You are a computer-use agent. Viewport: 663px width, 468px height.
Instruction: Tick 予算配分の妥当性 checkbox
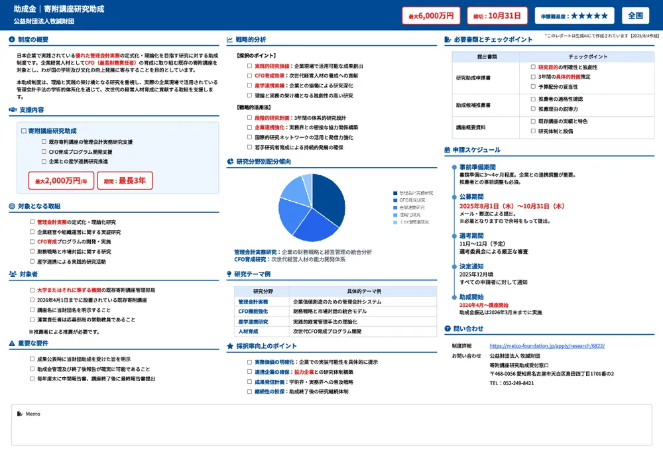coord(533,86)
